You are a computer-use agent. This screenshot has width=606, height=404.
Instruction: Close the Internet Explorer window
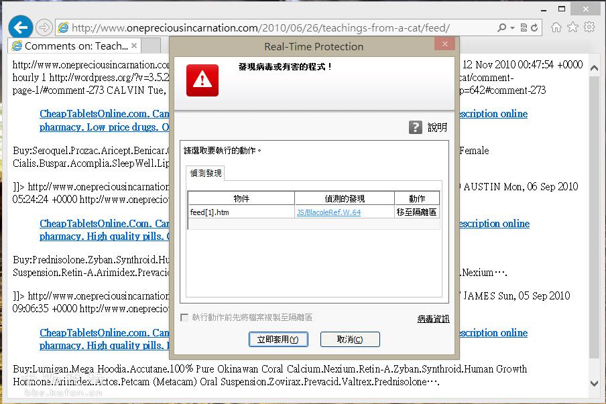[x=585, y=9]
